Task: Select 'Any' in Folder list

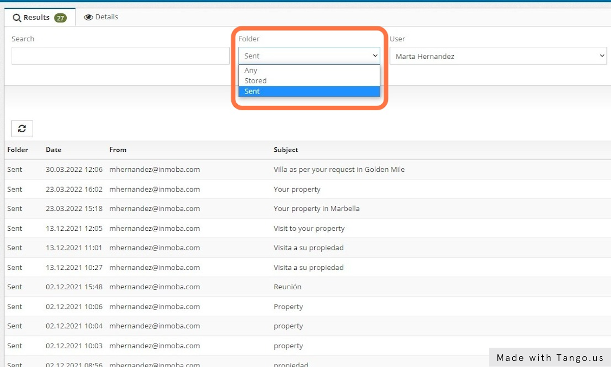Action: (x=251, y=71)
